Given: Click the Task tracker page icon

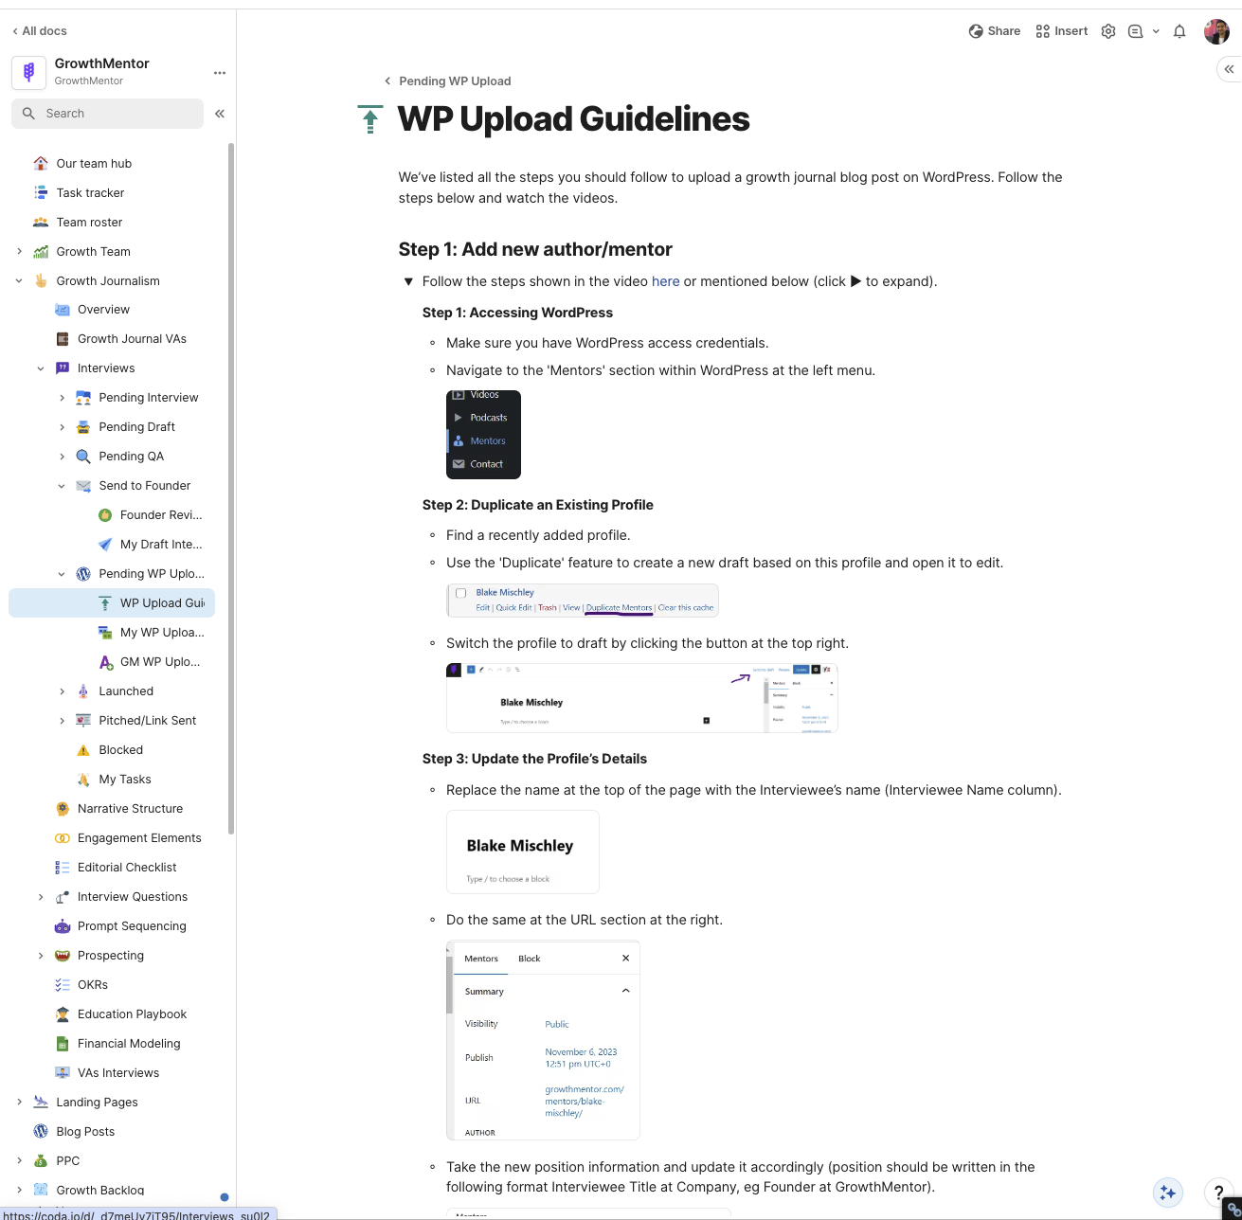Looking at the screenshot, I should click(x=41, y=192).
